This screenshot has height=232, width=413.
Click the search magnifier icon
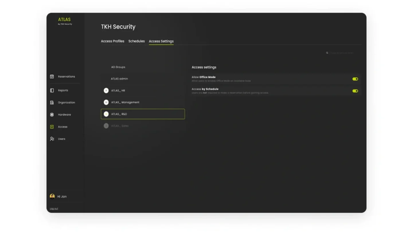tap(327, 53)
